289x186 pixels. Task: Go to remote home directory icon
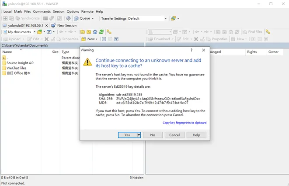(x=231, y=32)
